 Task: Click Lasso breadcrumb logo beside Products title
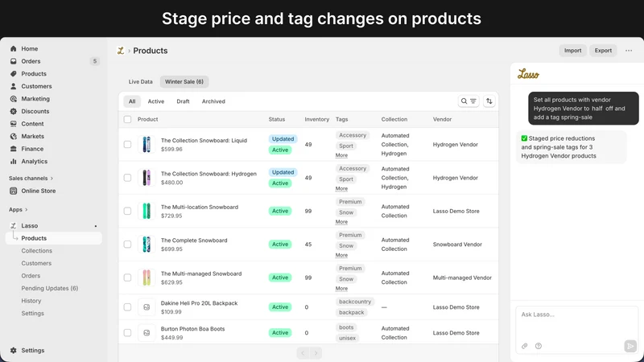[x=120, y=51]
